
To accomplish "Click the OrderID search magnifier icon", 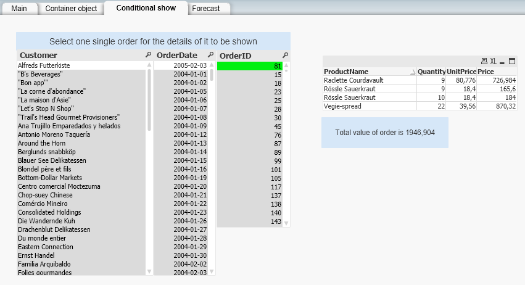I will pos(285,55).
